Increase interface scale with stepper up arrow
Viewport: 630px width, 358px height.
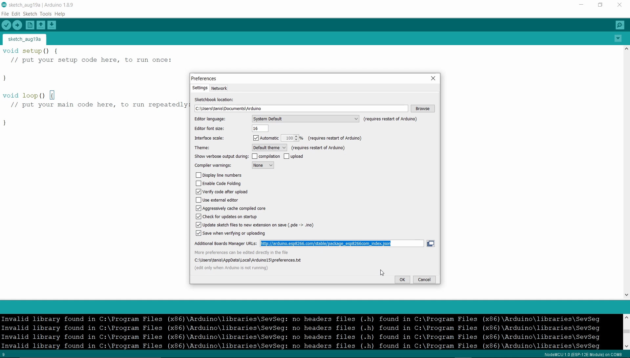coord(296,136)
